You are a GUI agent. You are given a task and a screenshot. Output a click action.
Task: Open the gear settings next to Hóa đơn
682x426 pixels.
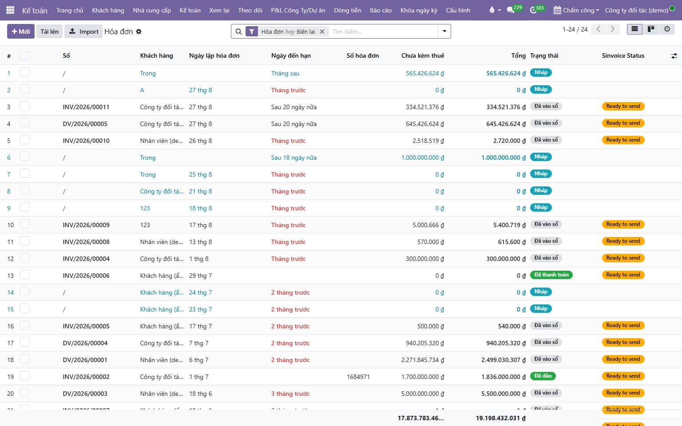click(x=139, y=32)
